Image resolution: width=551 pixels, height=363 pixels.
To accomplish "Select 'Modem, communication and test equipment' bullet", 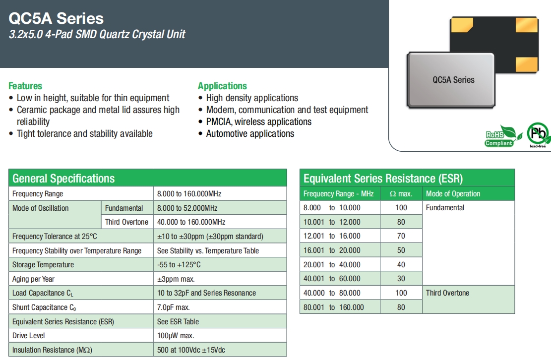I will (x=287, y=110).
